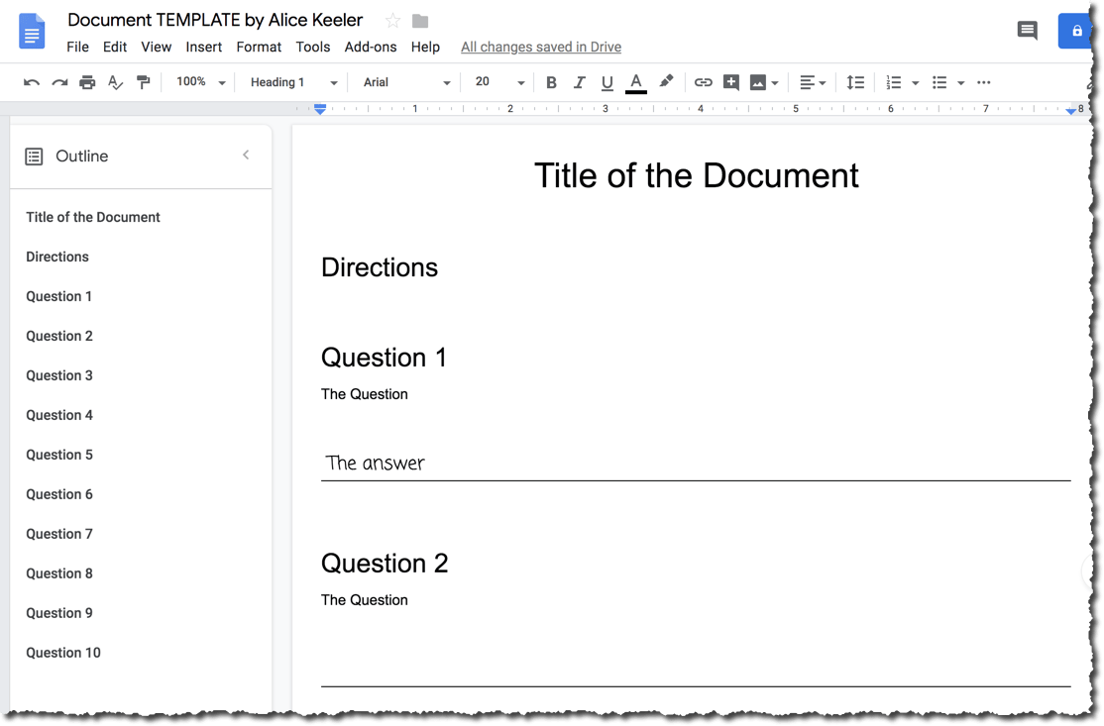The image size is (1104, 726).
Task: Click All changes saved in Drive link
Action: pyautogui.click(x=541, y=47)
